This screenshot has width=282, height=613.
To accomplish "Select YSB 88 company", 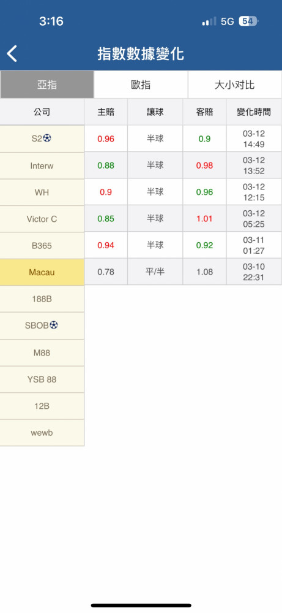I will (42, 379).
